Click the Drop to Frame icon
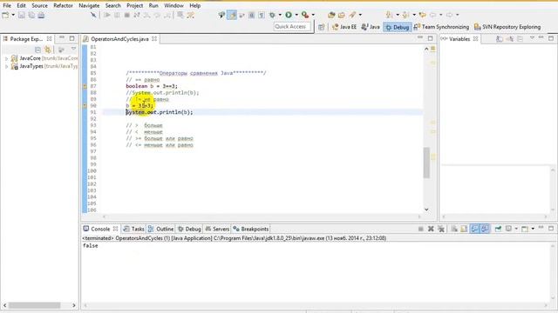 click(180, 15)
